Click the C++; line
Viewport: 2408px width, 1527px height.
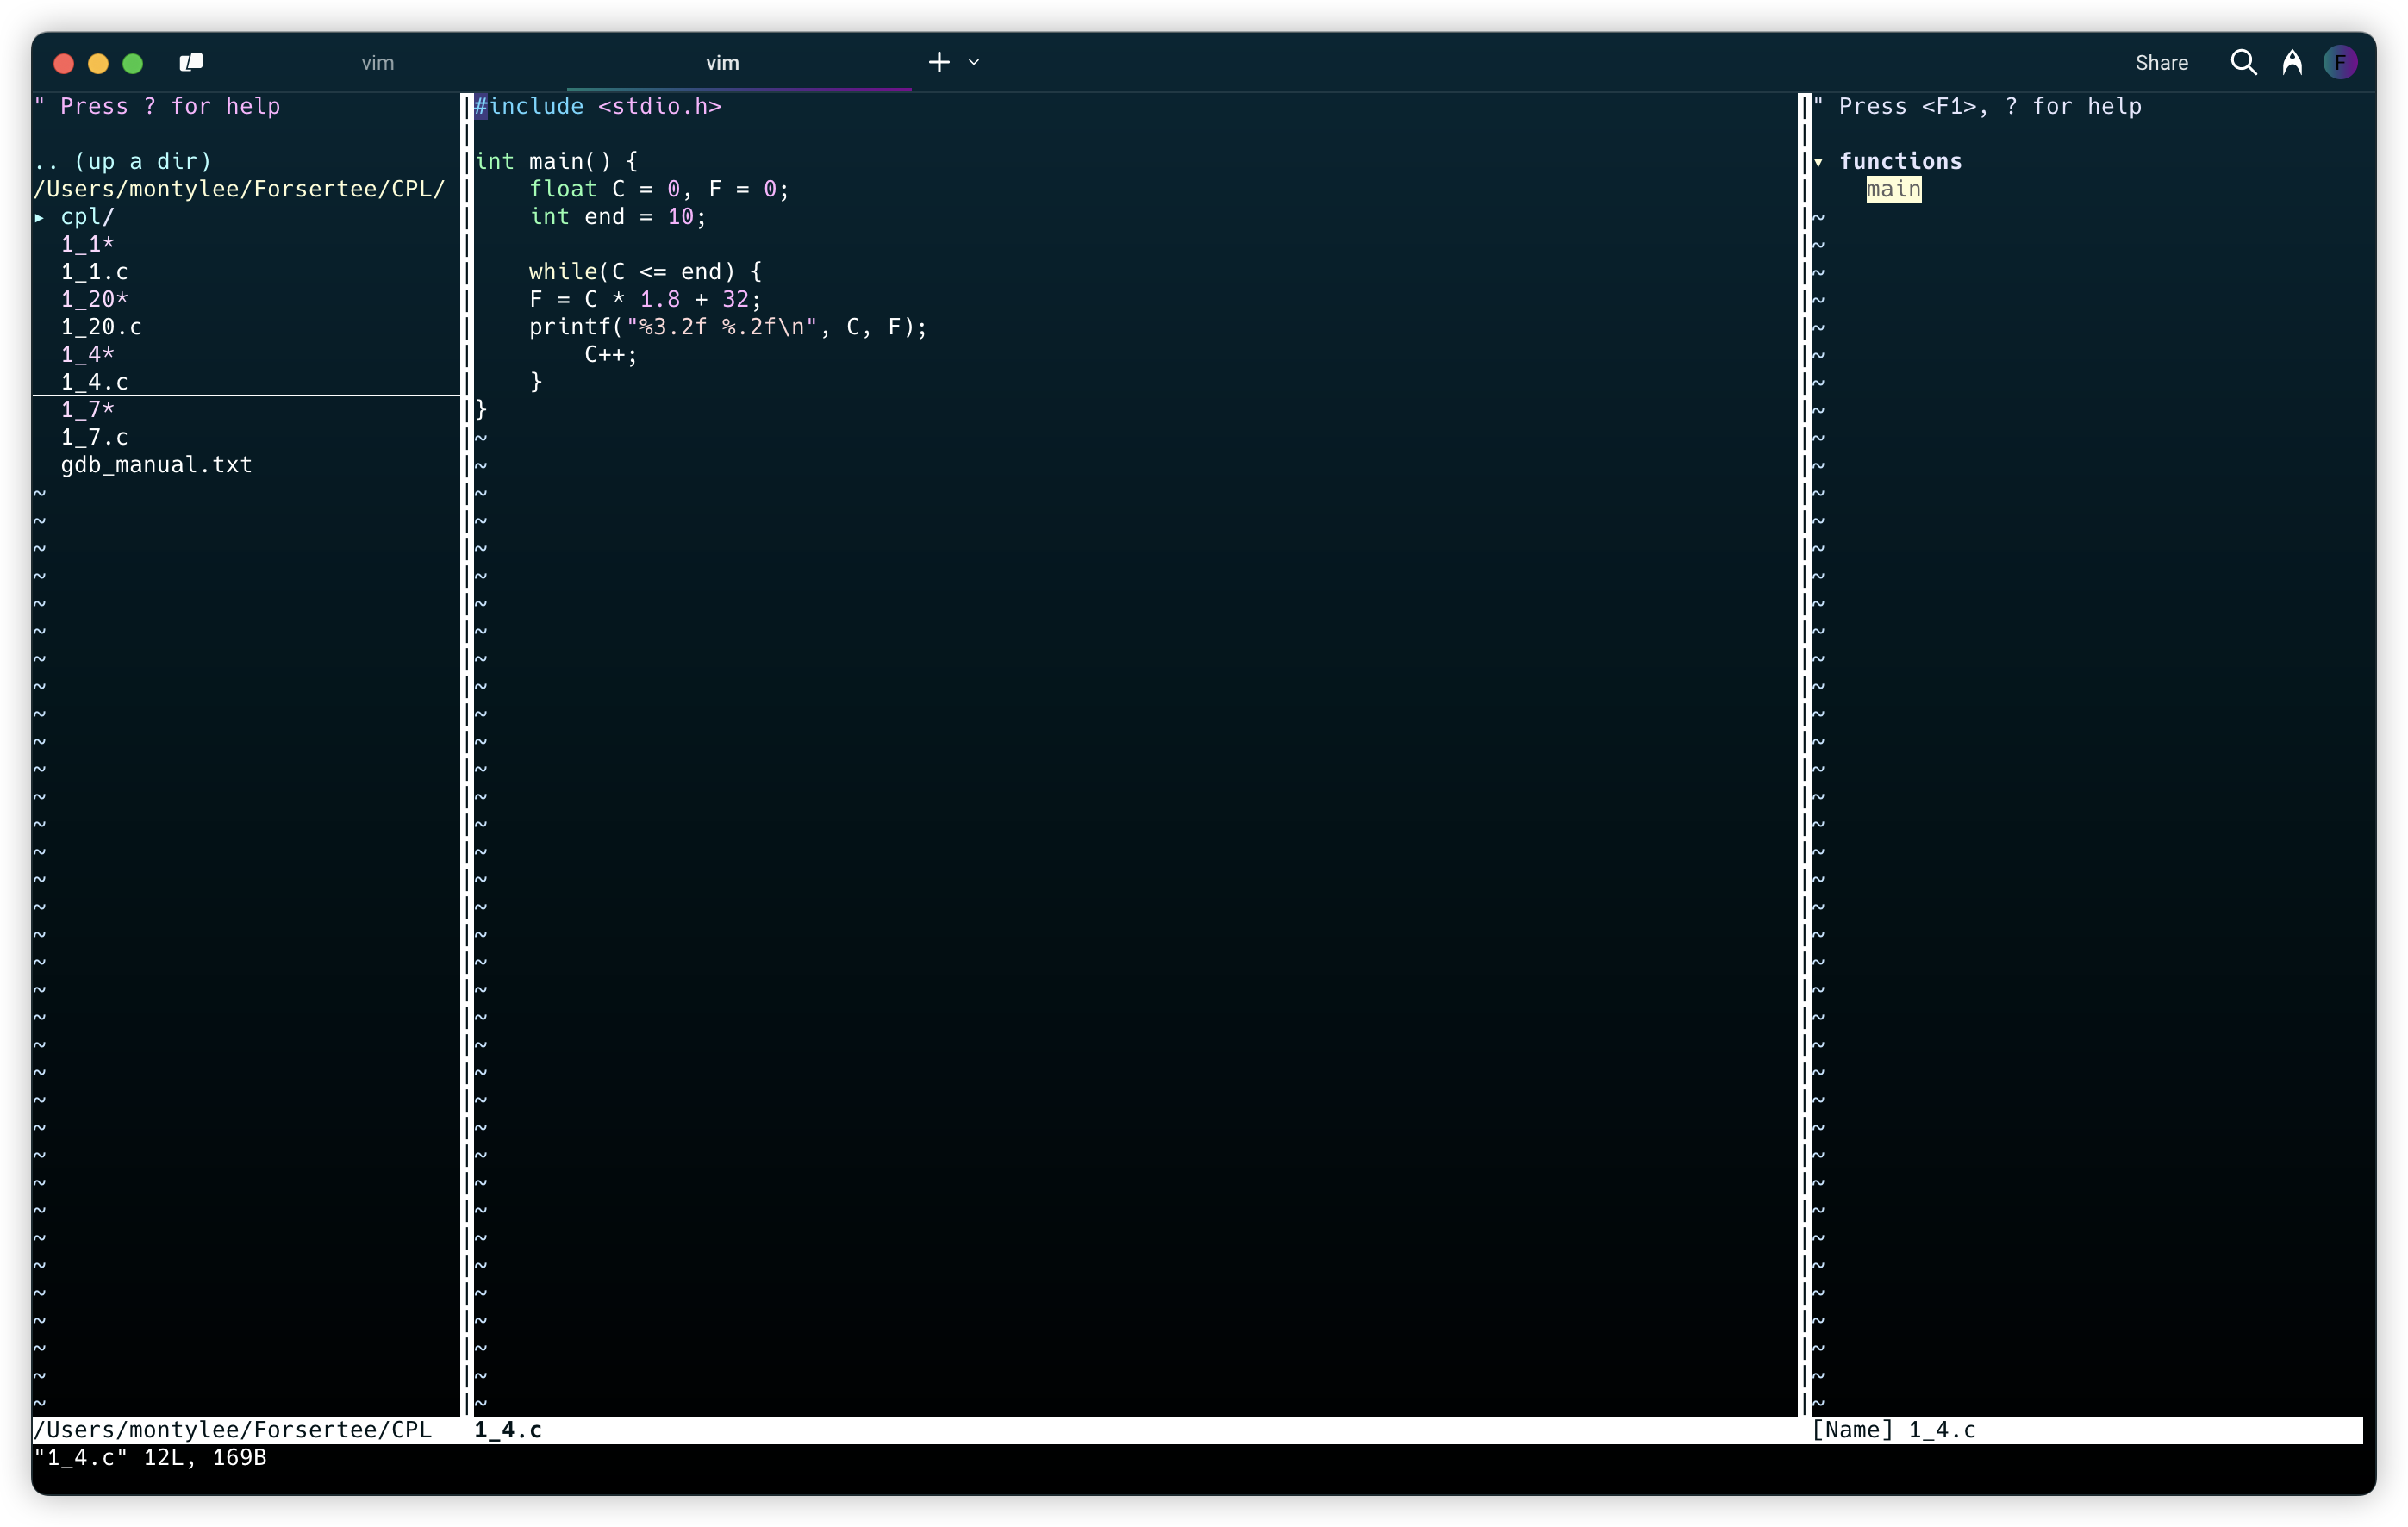pos(611,354)
